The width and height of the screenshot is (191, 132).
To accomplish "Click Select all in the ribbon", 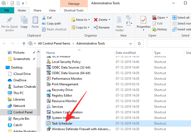I will [181, 18].
